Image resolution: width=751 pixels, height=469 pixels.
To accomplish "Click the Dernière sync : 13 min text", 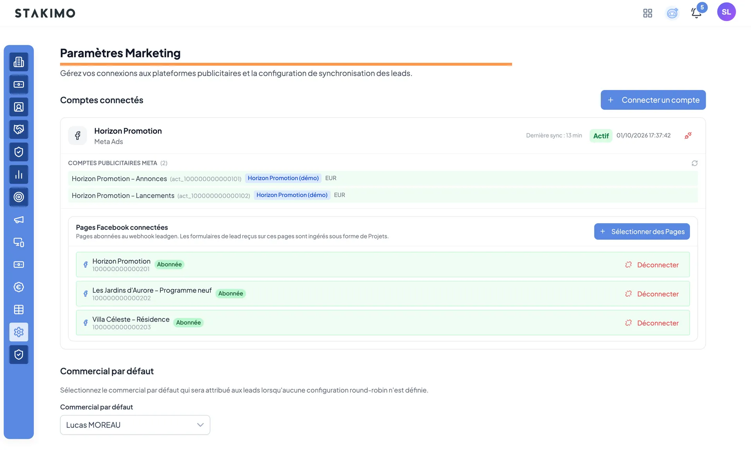I will pos(554,136).
